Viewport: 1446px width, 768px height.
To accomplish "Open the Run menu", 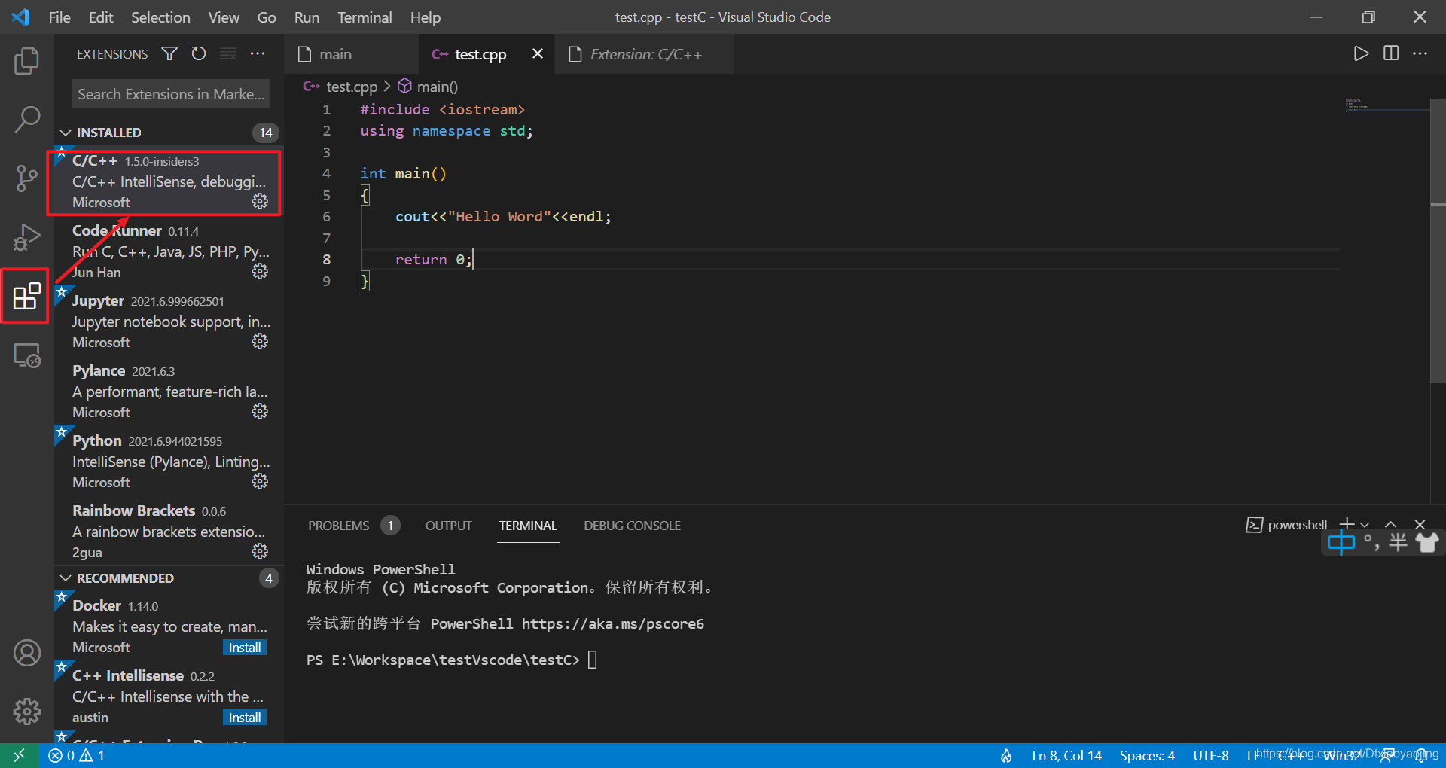I will click(x=307, y=17).
